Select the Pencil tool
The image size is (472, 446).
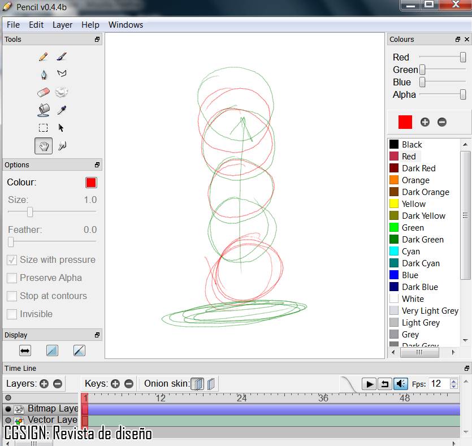pos(43,55)
